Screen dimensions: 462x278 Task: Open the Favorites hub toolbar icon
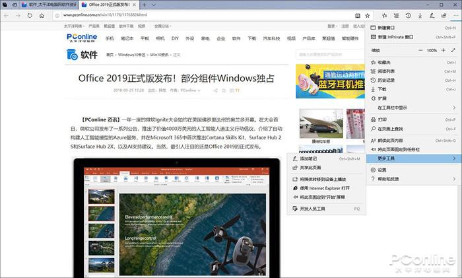tap(385, 16)
